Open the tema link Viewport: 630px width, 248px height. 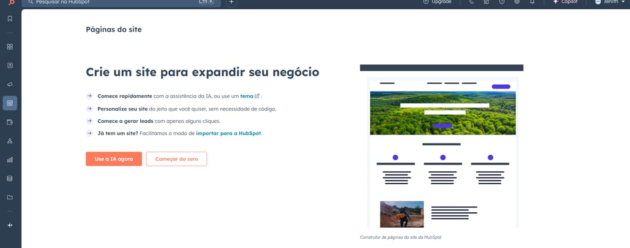(250, 96)
